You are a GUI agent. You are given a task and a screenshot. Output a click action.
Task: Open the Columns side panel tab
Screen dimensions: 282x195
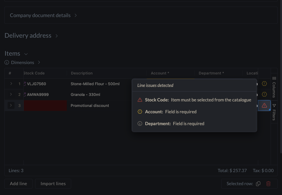click(274, 87)
